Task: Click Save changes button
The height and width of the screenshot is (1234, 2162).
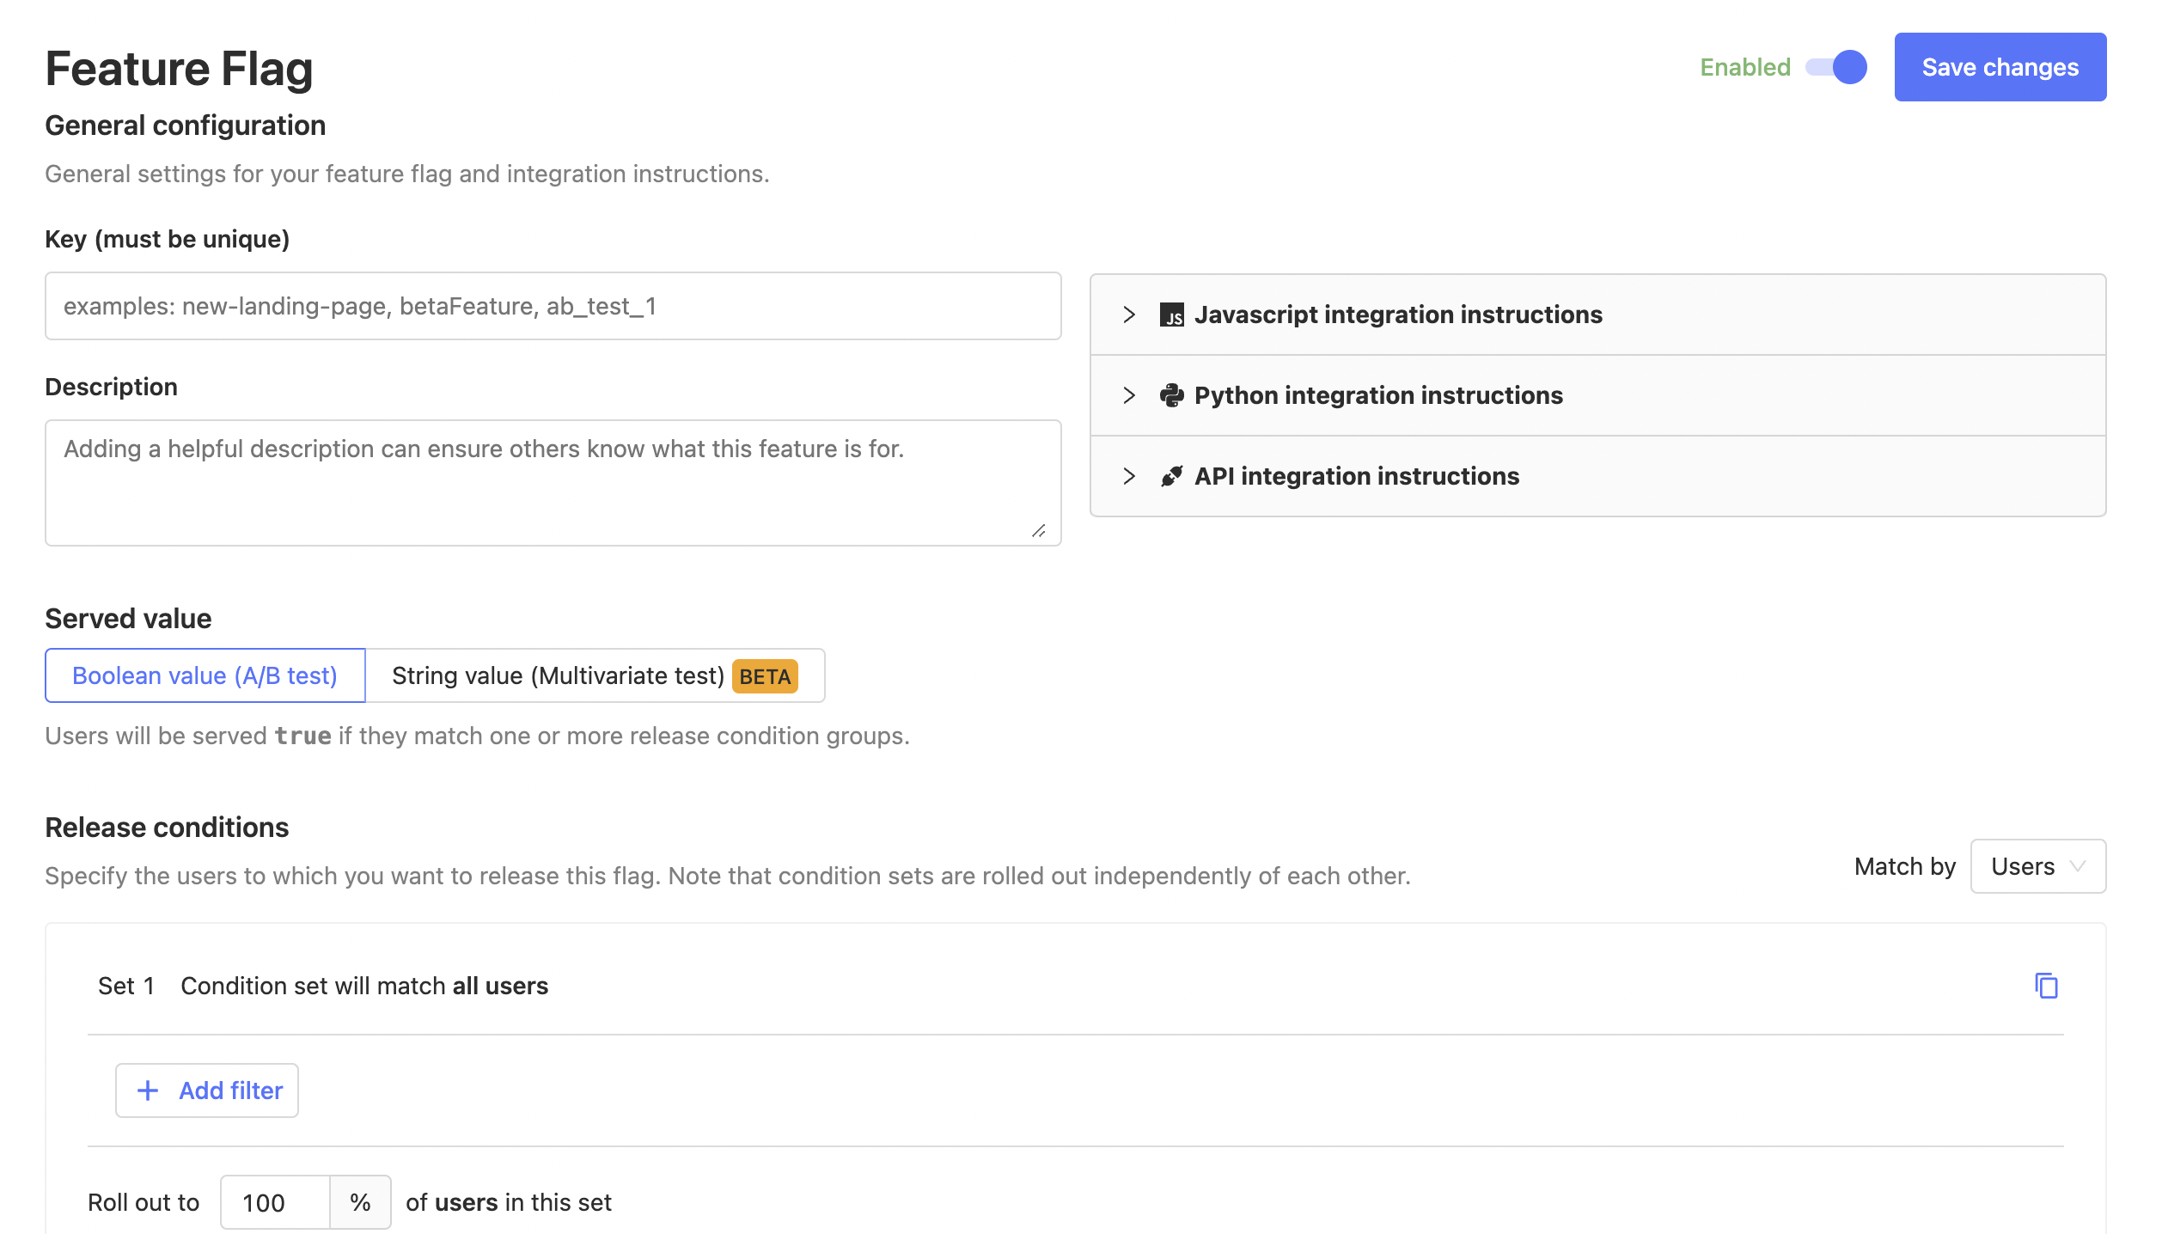Action: (1999, 67)
